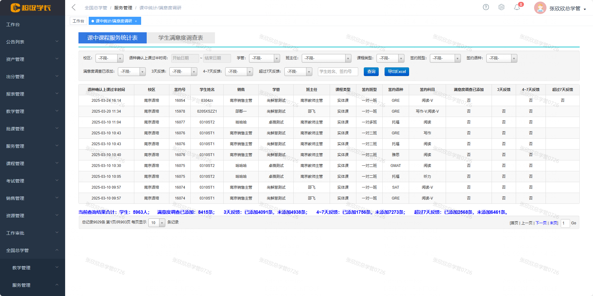Viewport: 593px width, 296px height.
Task: Expand 报表管理 in the sidebar
Action: [x=32, y=94]
